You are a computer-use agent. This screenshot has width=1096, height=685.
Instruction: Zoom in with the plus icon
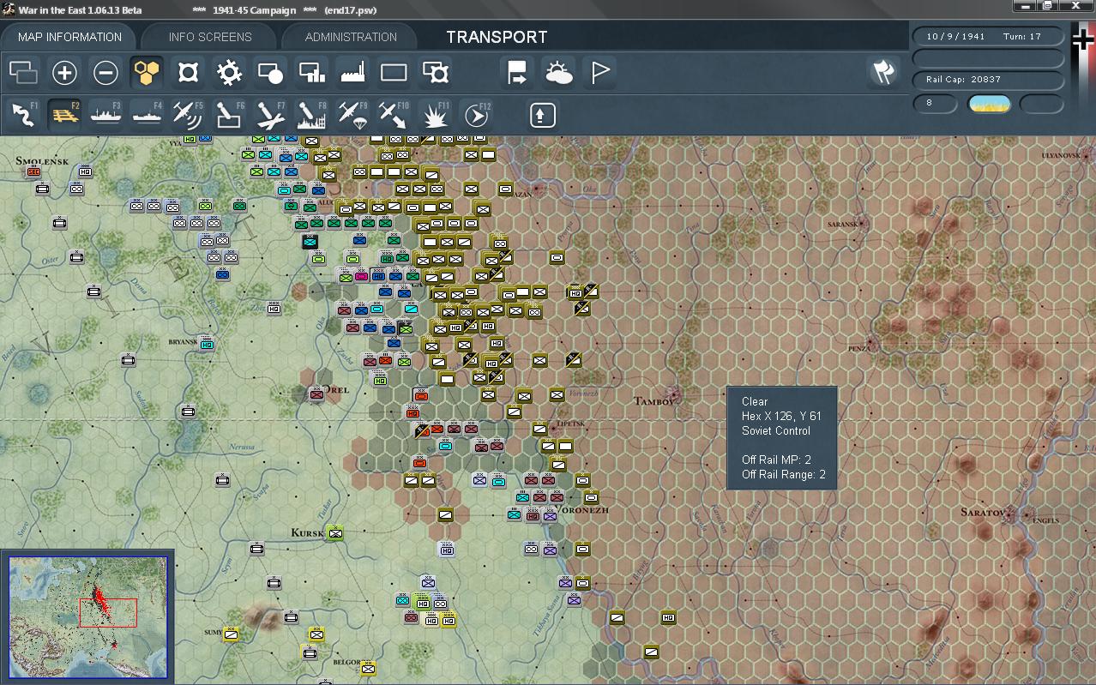[64, 73]
